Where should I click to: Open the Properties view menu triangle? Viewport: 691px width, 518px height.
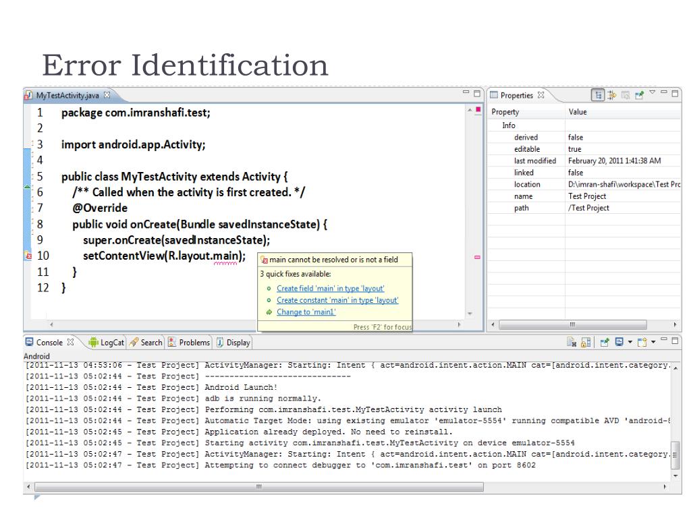coord(653,92)
